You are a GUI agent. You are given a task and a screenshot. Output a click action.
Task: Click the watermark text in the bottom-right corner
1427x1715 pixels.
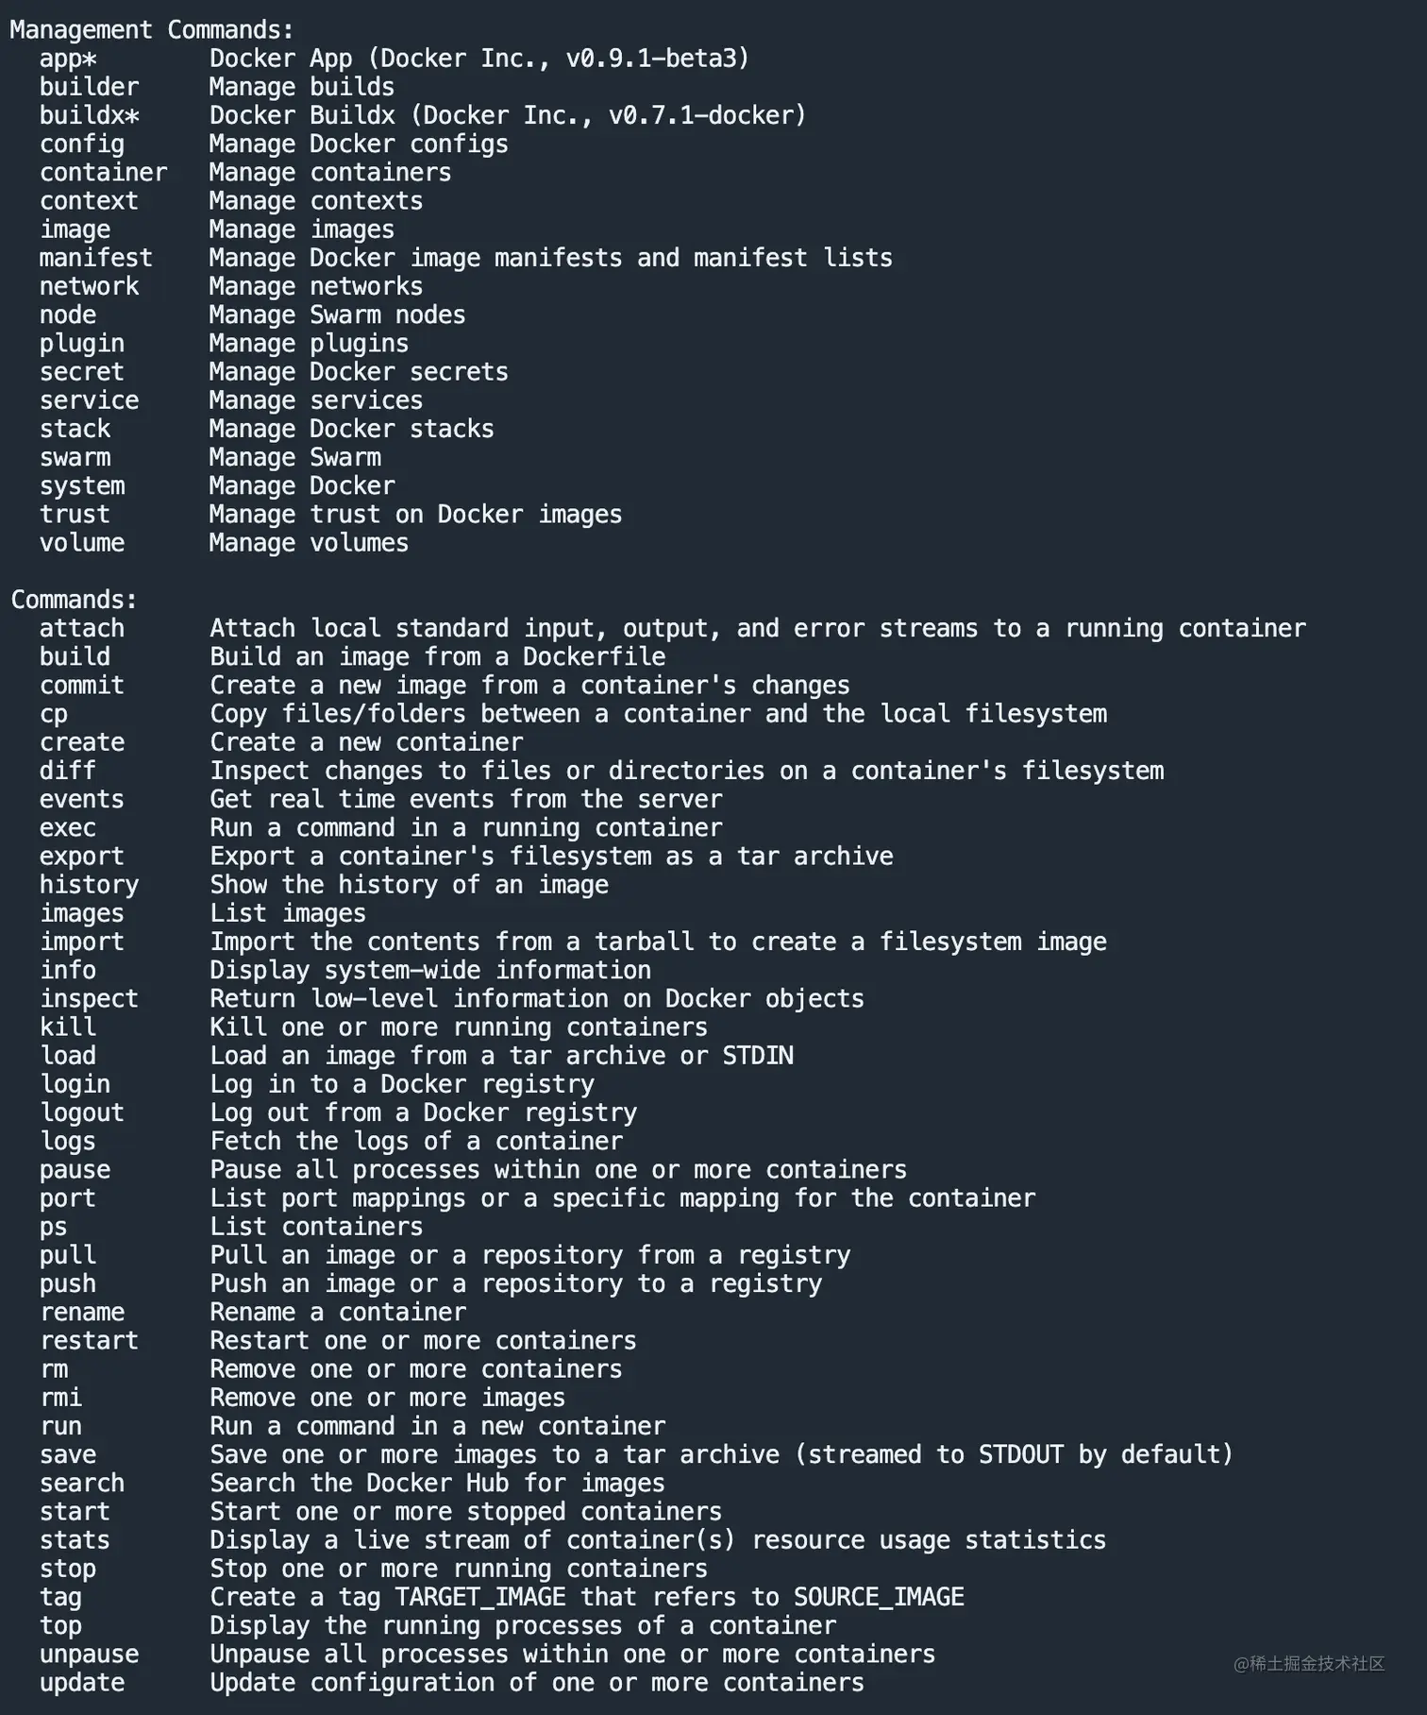coord(1308,1664)
